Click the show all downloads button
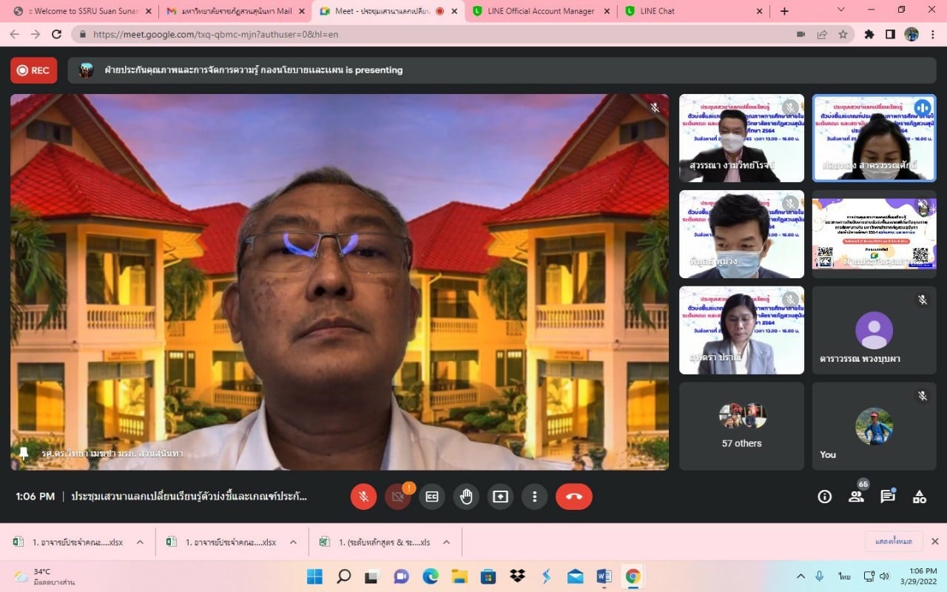This screenshot has height=592, width=947. coord(894,542)
